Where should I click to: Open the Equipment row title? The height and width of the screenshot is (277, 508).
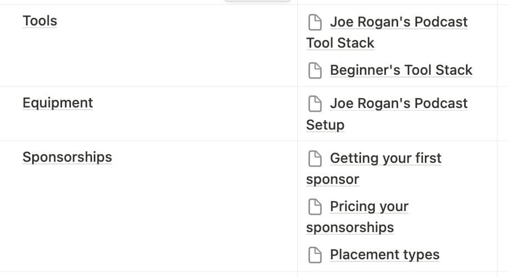point(58,103)
